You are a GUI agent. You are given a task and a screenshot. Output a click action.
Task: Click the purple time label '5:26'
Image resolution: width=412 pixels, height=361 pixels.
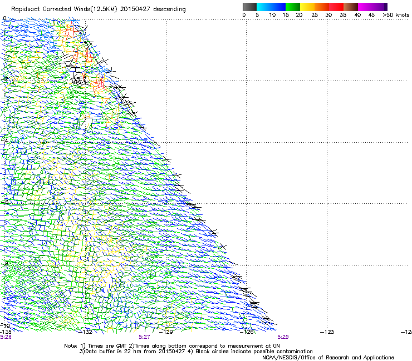(x=6, y=337)
